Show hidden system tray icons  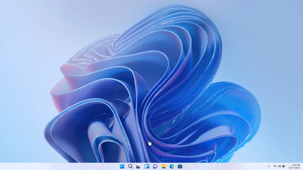click(x=269, y=166)
